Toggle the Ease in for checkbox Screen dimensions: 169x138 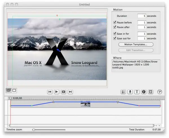tap(115, 34)
